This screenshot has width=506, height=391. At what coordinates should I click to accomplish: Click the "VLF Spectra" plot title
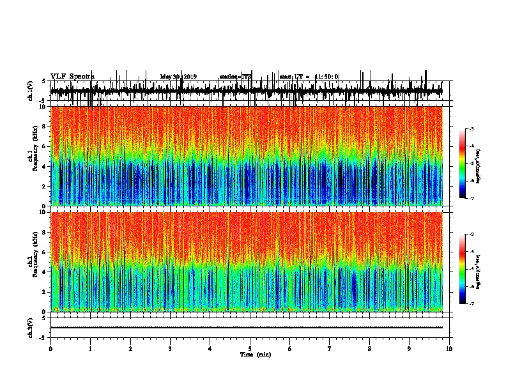tap(72, 77)
